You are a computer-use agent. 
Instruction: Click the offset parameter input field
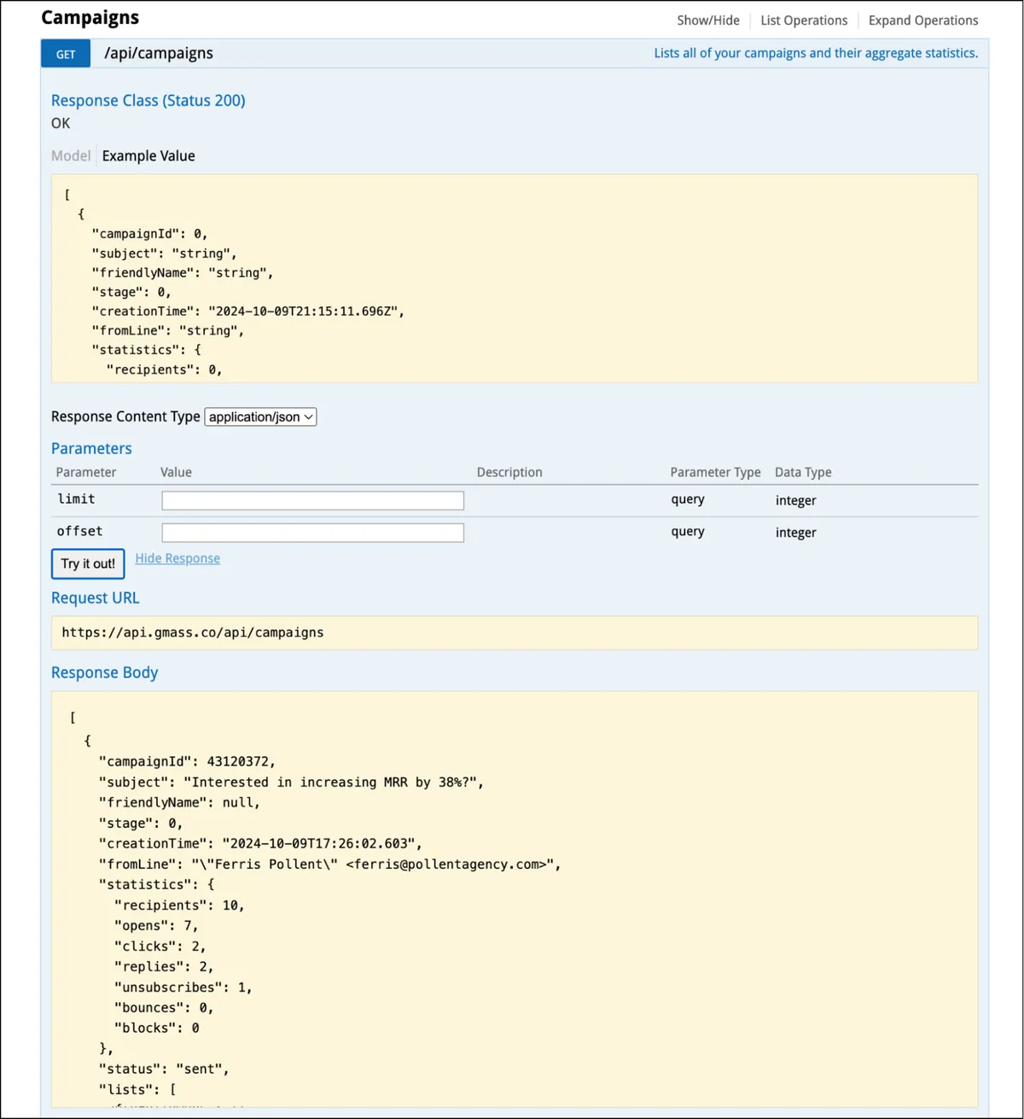click(x=313, y=533)
